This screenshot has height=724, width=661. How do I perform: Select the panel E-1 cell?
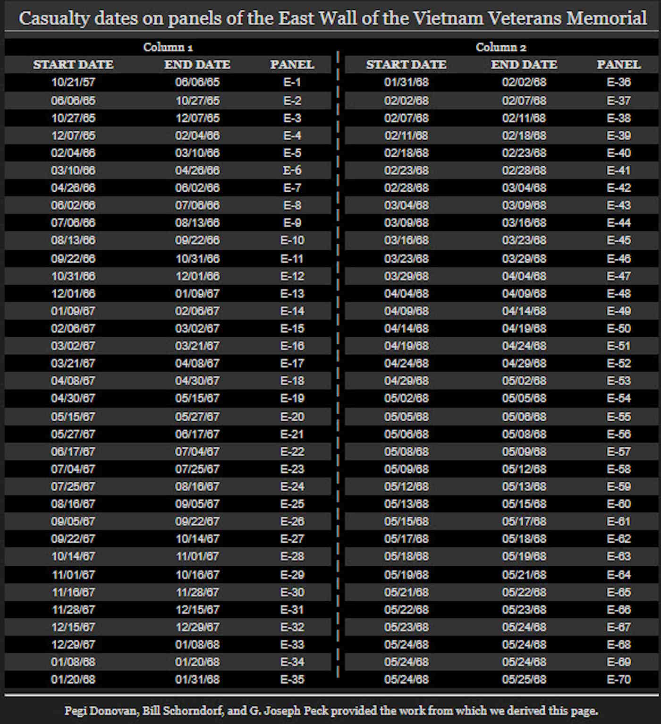(292, 82)
